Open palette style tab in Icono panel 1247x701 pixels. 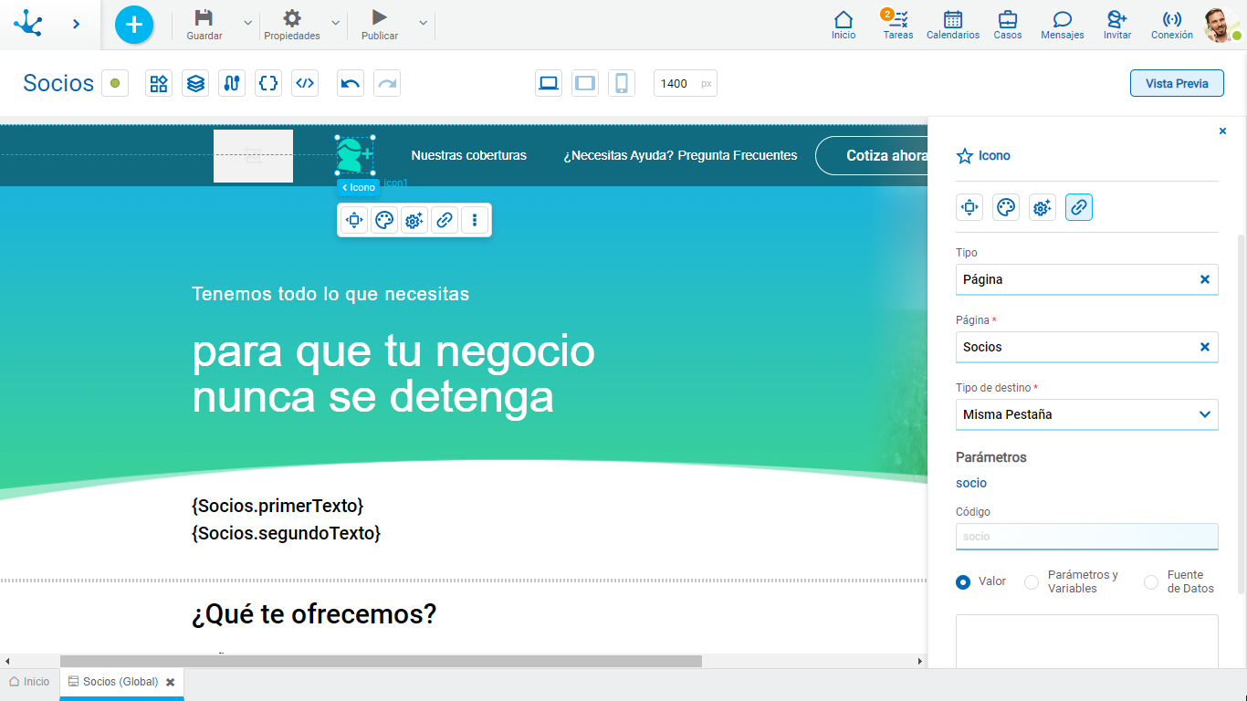1006,207
